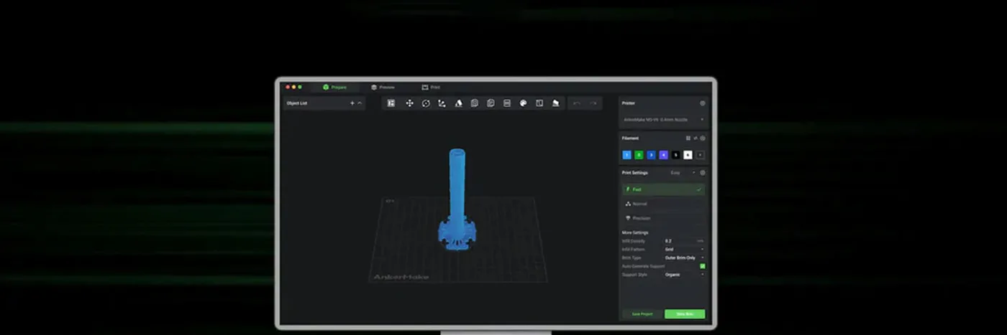Select the color painting palette tool
This screenshot has width=1007, height=335.
click(x=523, y=103)
